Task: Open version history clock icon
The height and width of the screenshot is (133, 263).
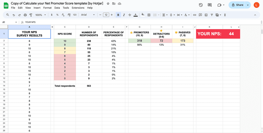Action: click(201, 5)
